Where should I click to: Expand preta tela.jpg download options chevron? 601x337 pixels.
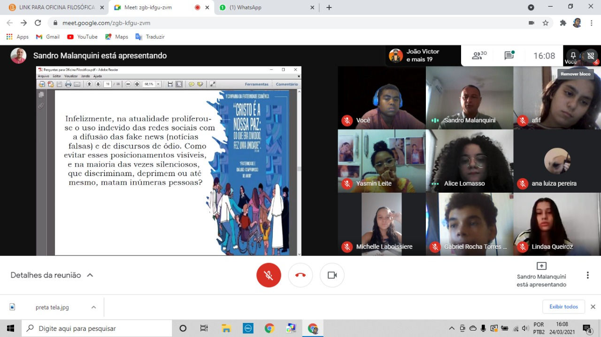(x=93, y=307)
